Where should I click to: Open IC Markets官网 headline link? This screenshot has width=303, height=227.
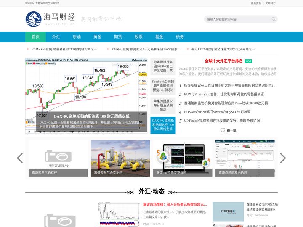click(64, 49)
